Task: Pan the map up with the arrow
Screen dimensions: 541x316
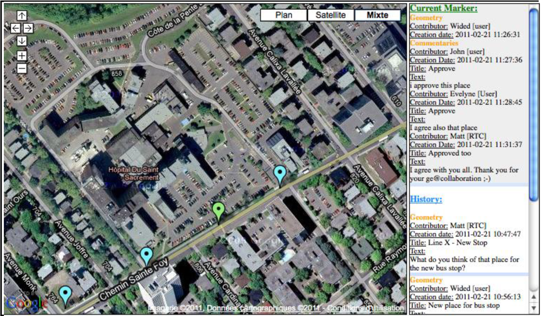Action: pos(22,16)
